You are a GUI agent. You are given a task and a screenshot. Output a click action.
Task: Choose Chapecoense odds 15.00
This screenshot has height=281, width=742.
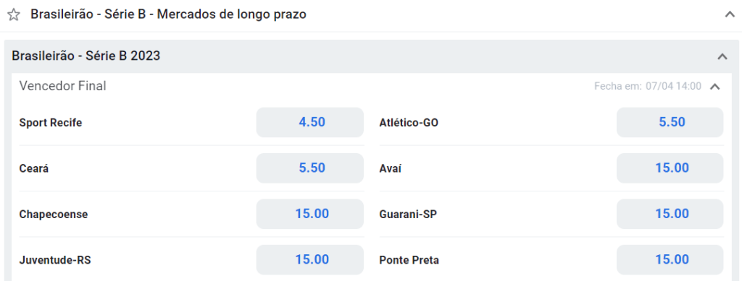310,214
